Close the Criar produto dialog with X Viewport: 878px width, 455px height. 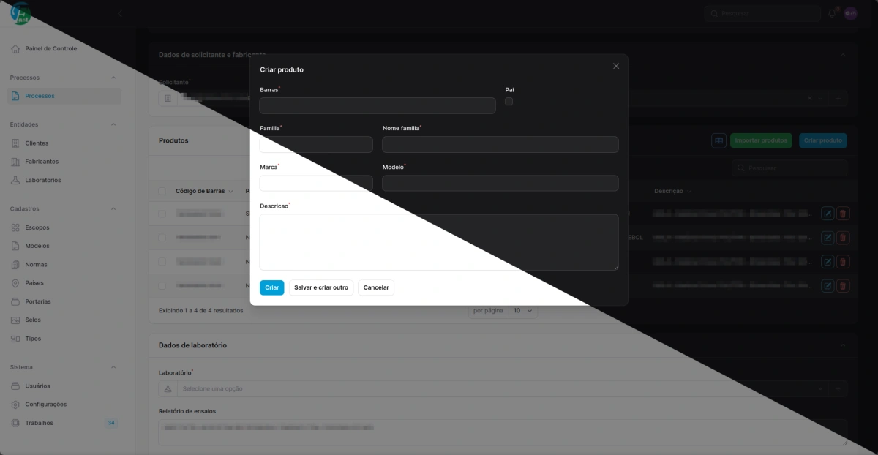(x=616, y=66)
